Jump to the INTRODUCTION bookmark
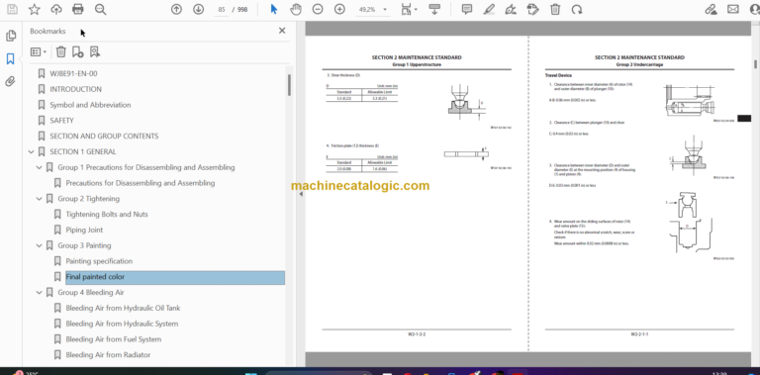Screen dimensions: 760x375 pyautogui.click(x=75, y=89)
